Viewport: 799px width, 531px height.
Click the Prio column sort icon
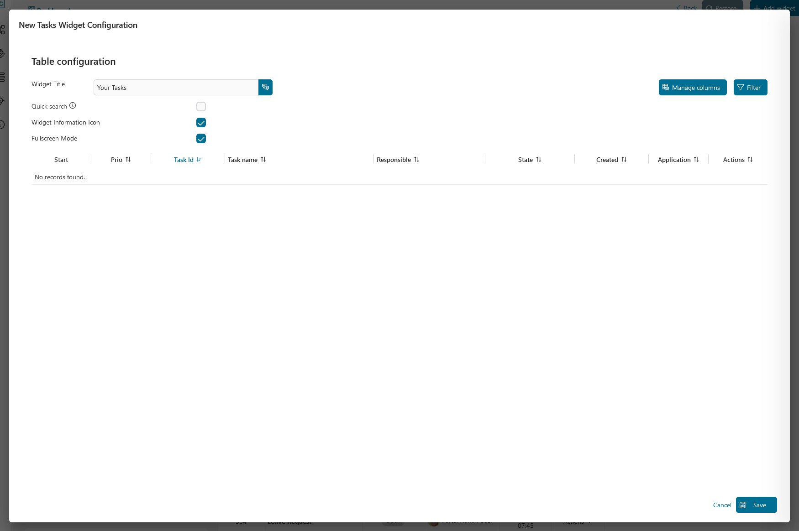pyautogui.click(x=128, y=160)
